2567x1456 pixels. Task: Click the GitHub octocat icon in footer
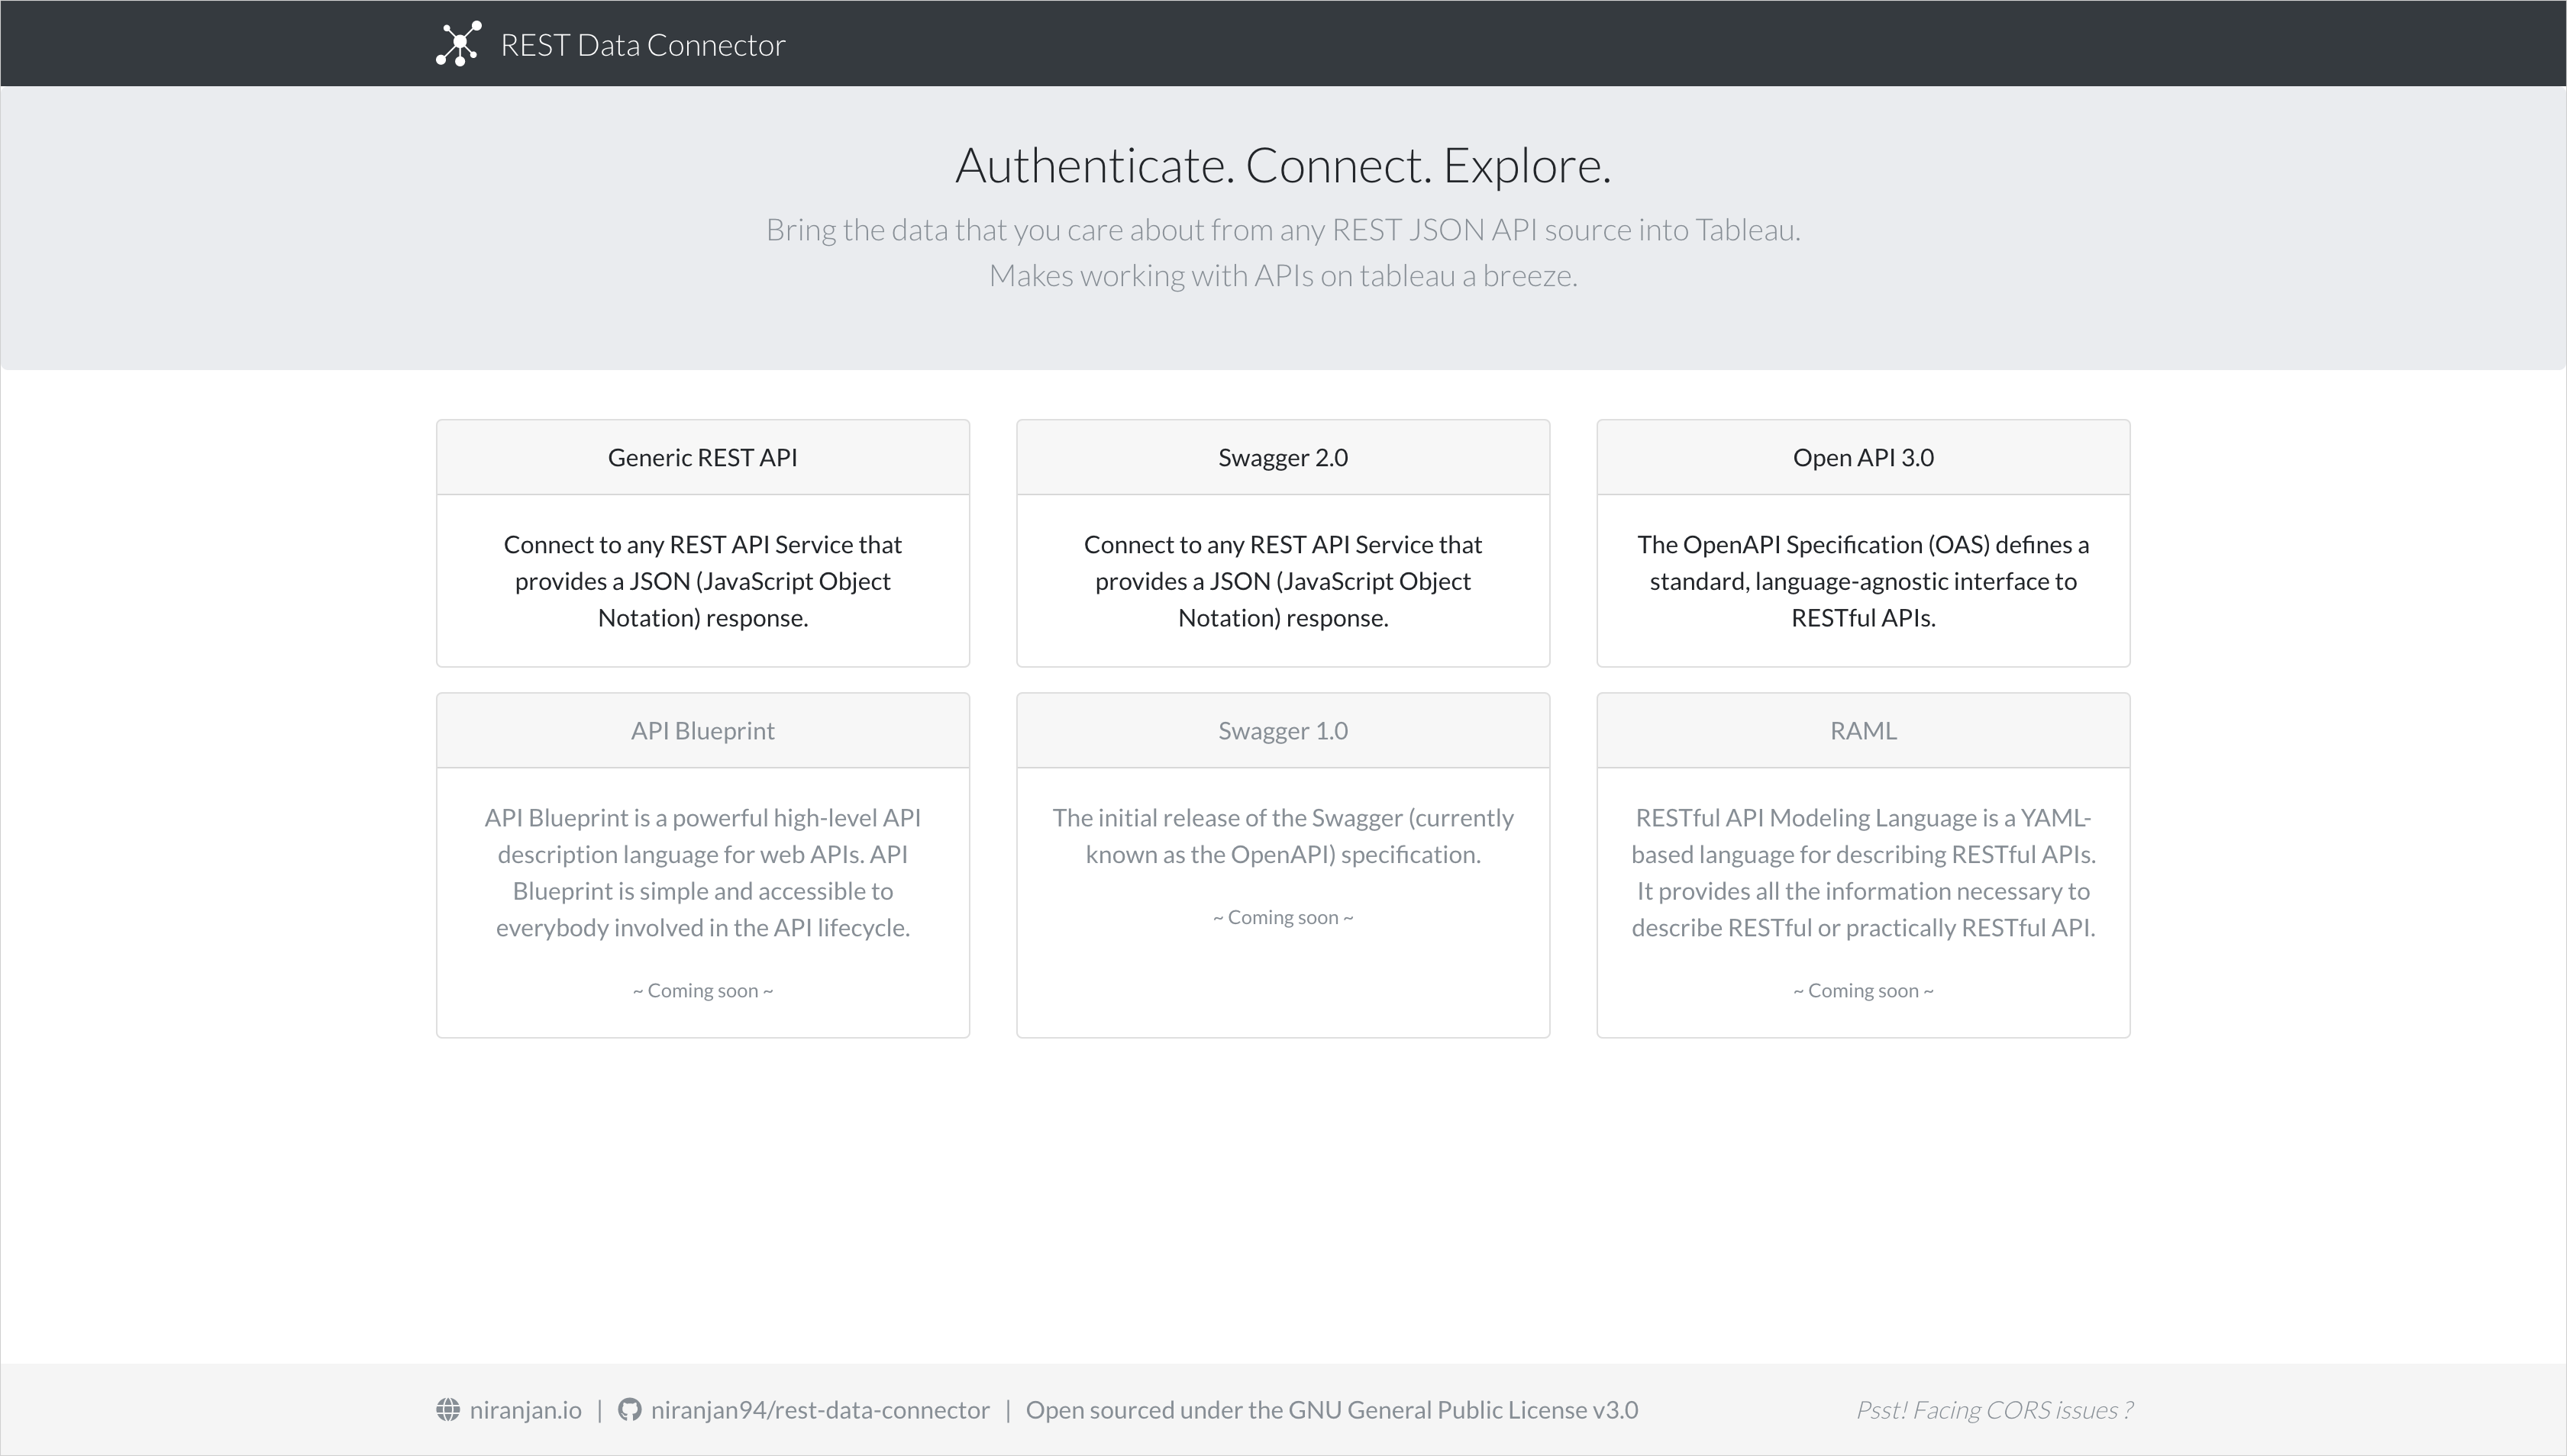pyautogui.click(x=629, y=1410)
